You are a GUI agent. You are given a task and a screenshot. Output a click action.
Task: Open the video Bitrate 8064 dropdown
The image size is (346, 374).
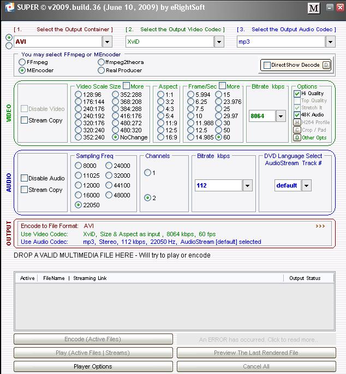[x=281, y=116]
